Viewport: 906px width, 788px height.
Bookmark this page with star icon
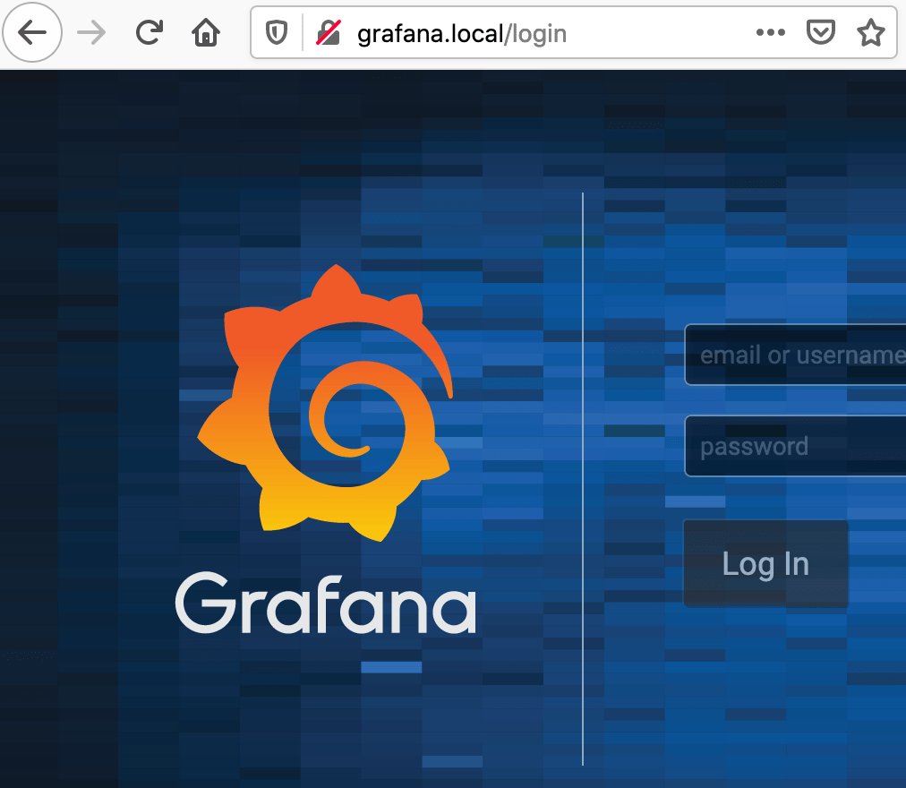[871, 32]
